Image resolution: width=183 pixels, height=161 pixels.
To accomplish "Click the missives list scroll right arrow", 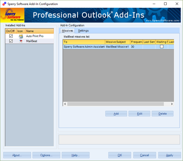I will 172,104.
